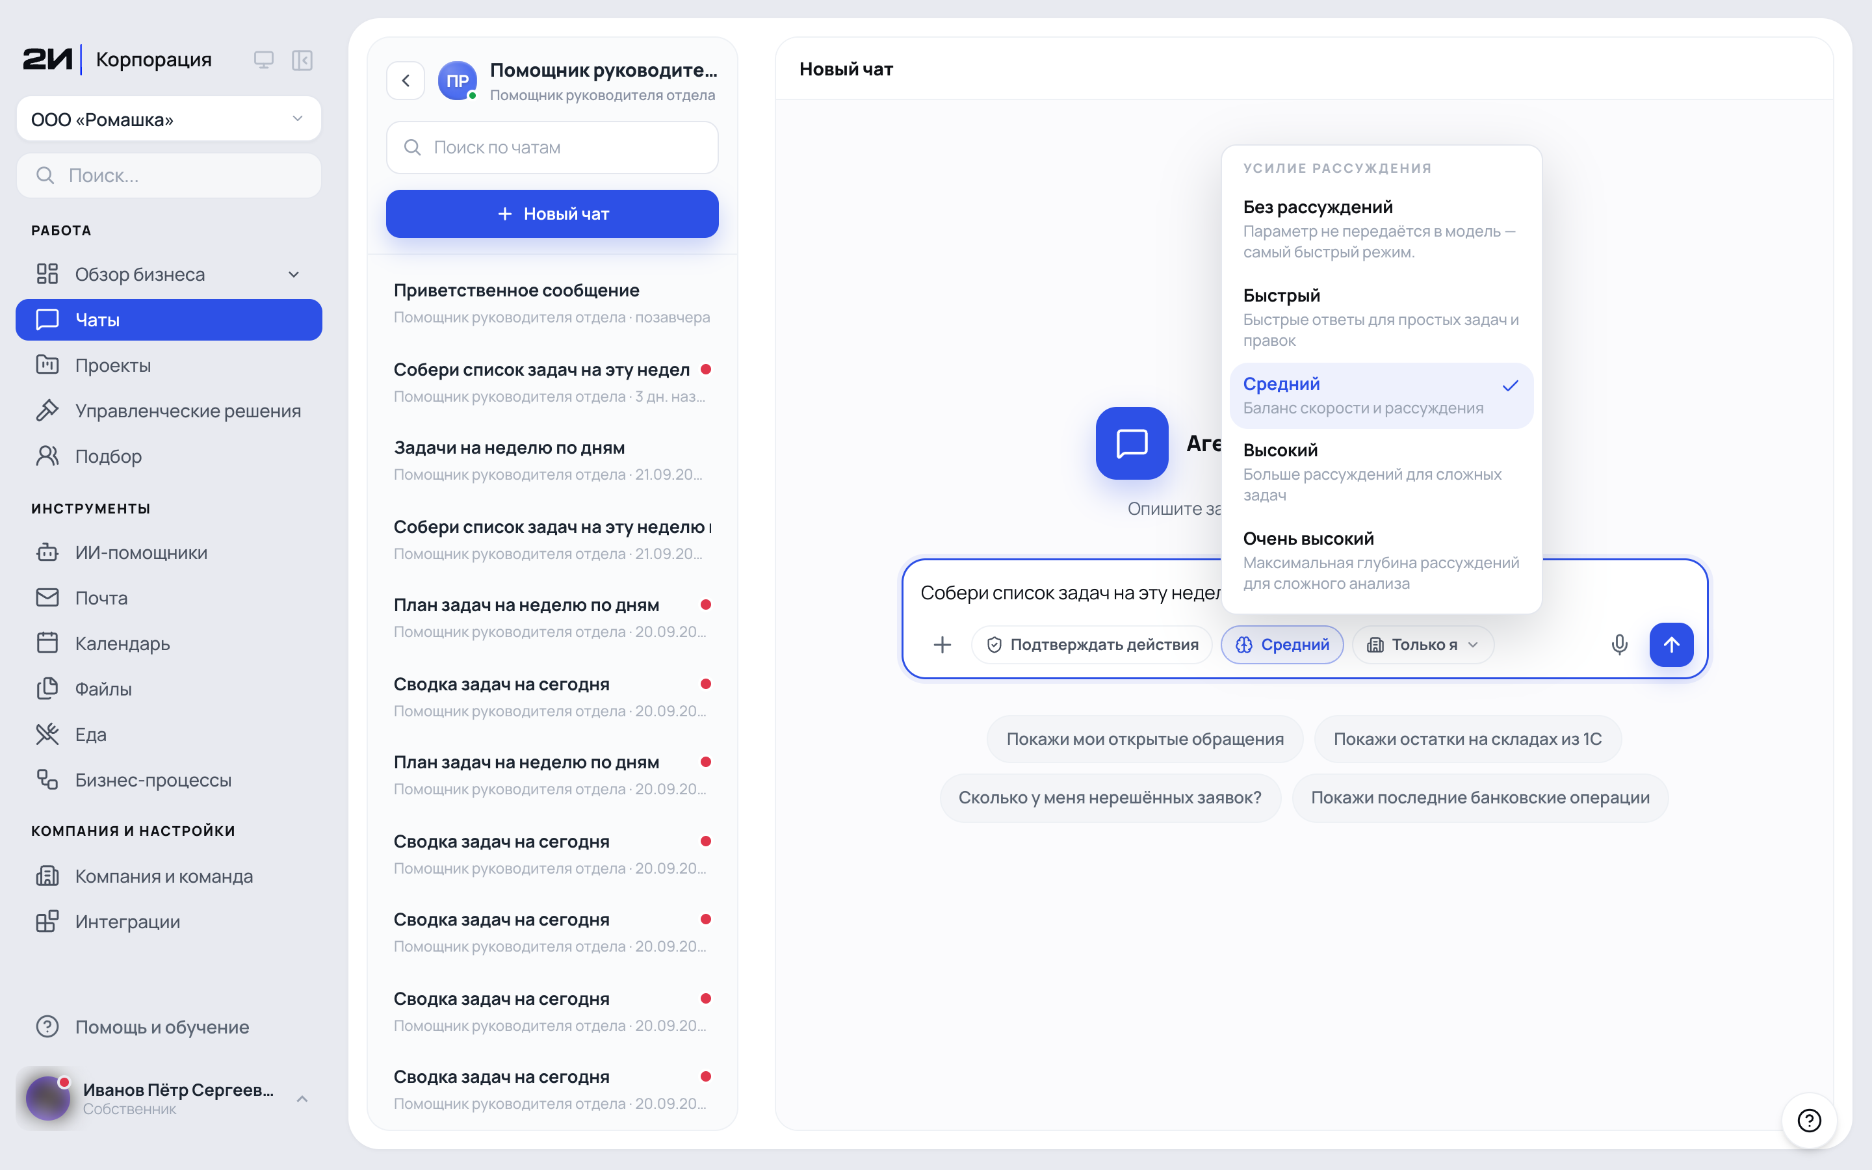Click the microphone voice input icon

1618,645
